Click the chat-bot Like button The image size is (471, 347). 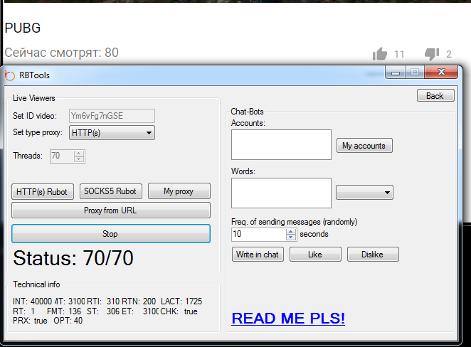pyautogui.click(x=315, y=255)
